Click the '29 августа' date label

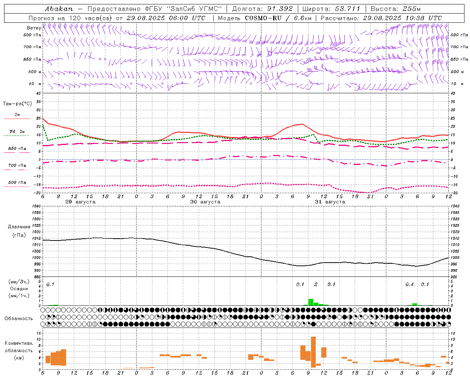click(80, 202)
